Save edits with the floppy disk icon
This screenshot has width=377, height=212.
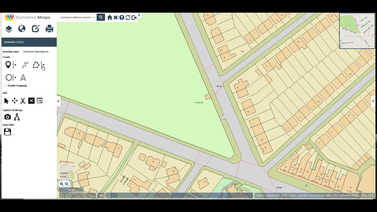(x=8, y=132)
